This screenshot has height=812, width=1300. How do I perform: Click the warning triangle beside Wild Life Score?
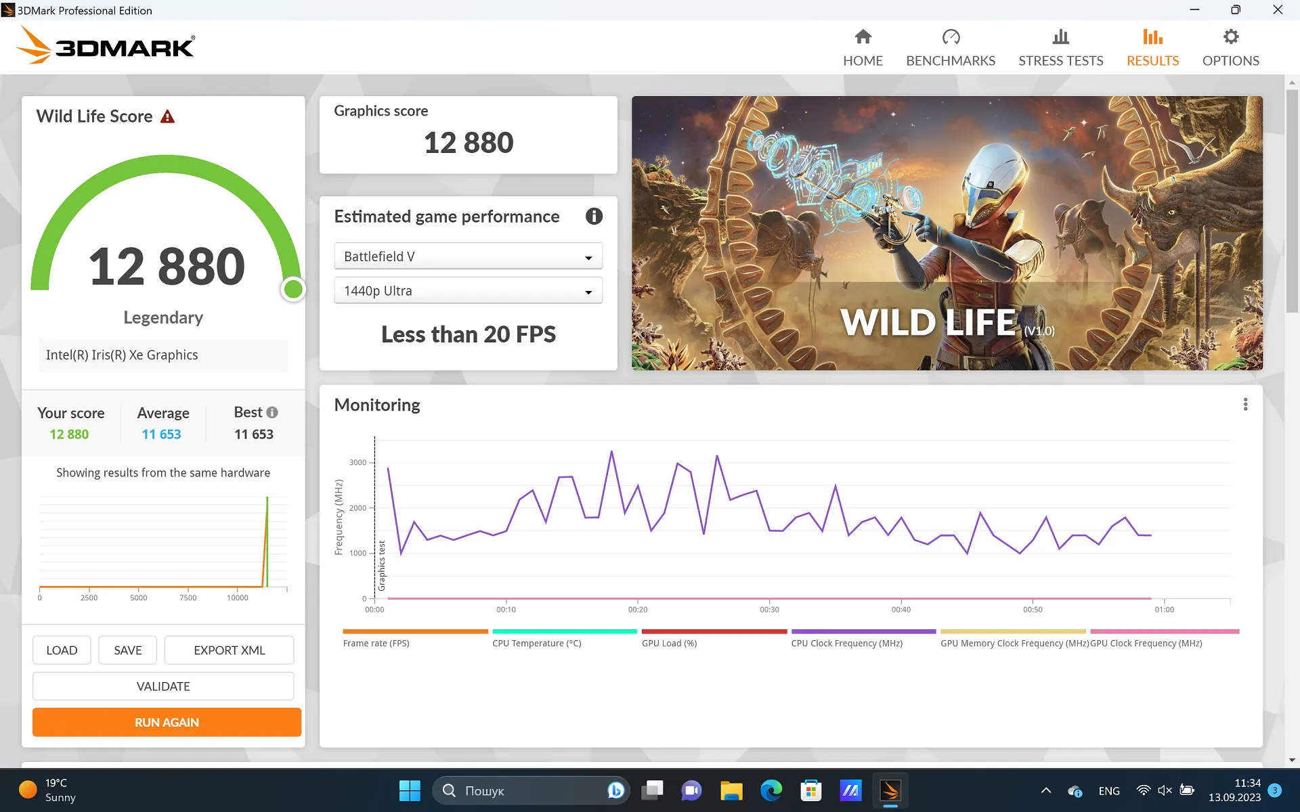pyautogui.click(x=167, y=116)
